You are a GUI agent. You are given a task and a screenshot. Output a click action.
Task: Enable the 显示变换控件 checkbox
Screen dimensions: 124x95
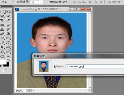[48, 2]
